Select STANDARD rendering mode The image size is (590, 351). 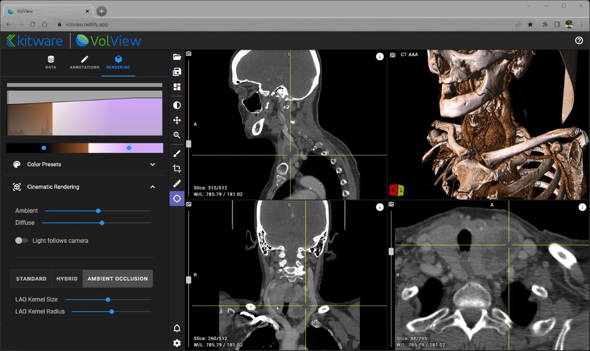click(31, 279)
